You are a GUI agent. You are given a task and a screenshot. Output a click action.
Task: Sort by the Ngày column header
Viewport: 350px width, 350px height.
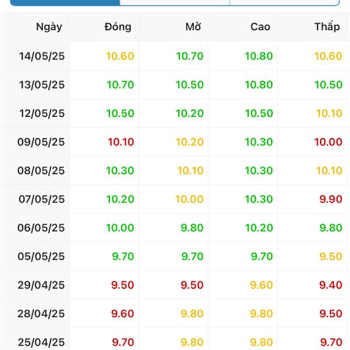click(x=49, y=27)
